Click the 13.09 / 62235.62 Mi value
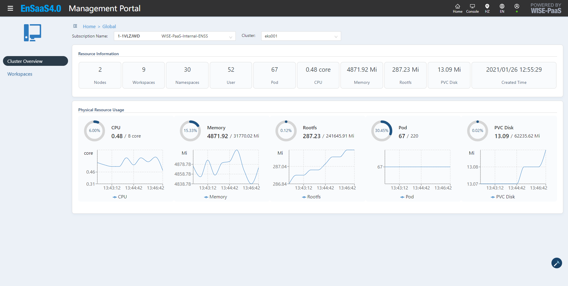The height and width of the screenshot is (286, 568). [517, 136]
